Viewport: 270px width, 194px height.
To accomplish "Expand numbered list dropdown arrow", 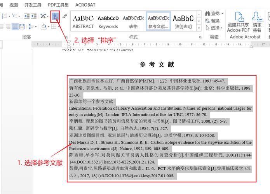I will pyautogui.click(x=9, y=16).
